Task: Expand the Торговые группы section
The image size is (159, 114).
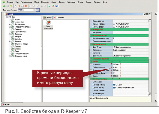Action: pyautogui.click(x=91, y=58)
